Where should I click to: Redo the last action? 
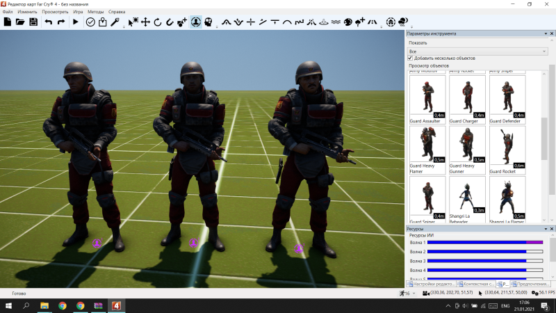[x=61, y=22]
